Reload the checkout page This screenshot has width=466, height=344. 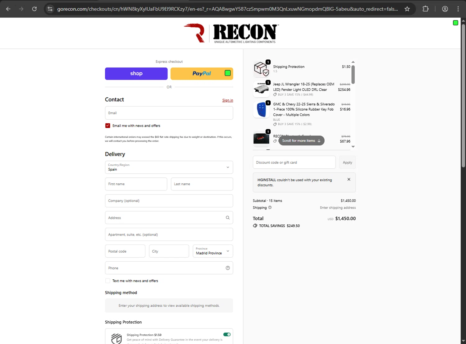pyautogui.click(x=34, y=9)
